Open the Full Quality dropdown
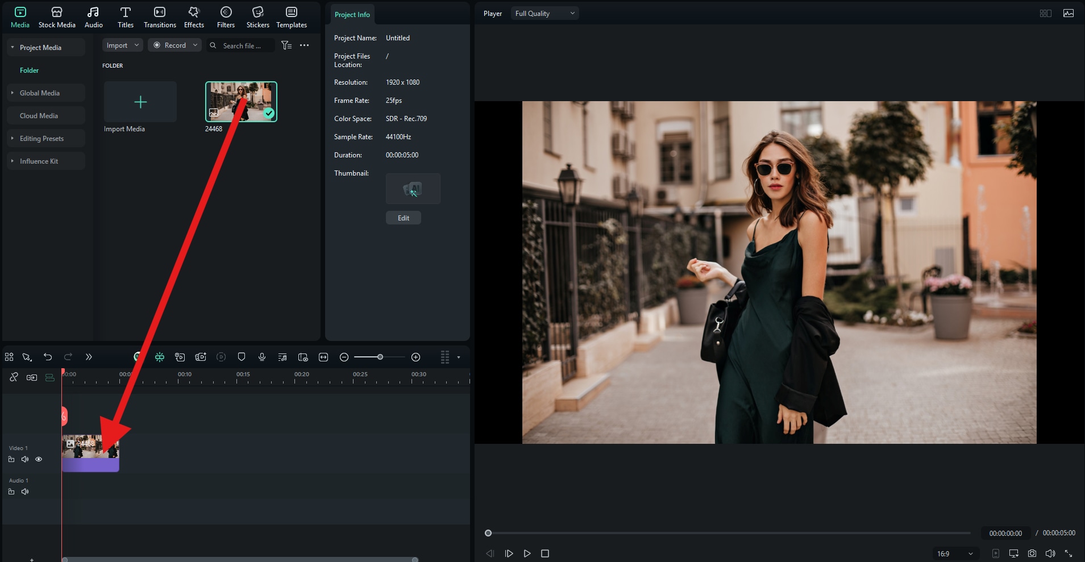 coord(544,13)
